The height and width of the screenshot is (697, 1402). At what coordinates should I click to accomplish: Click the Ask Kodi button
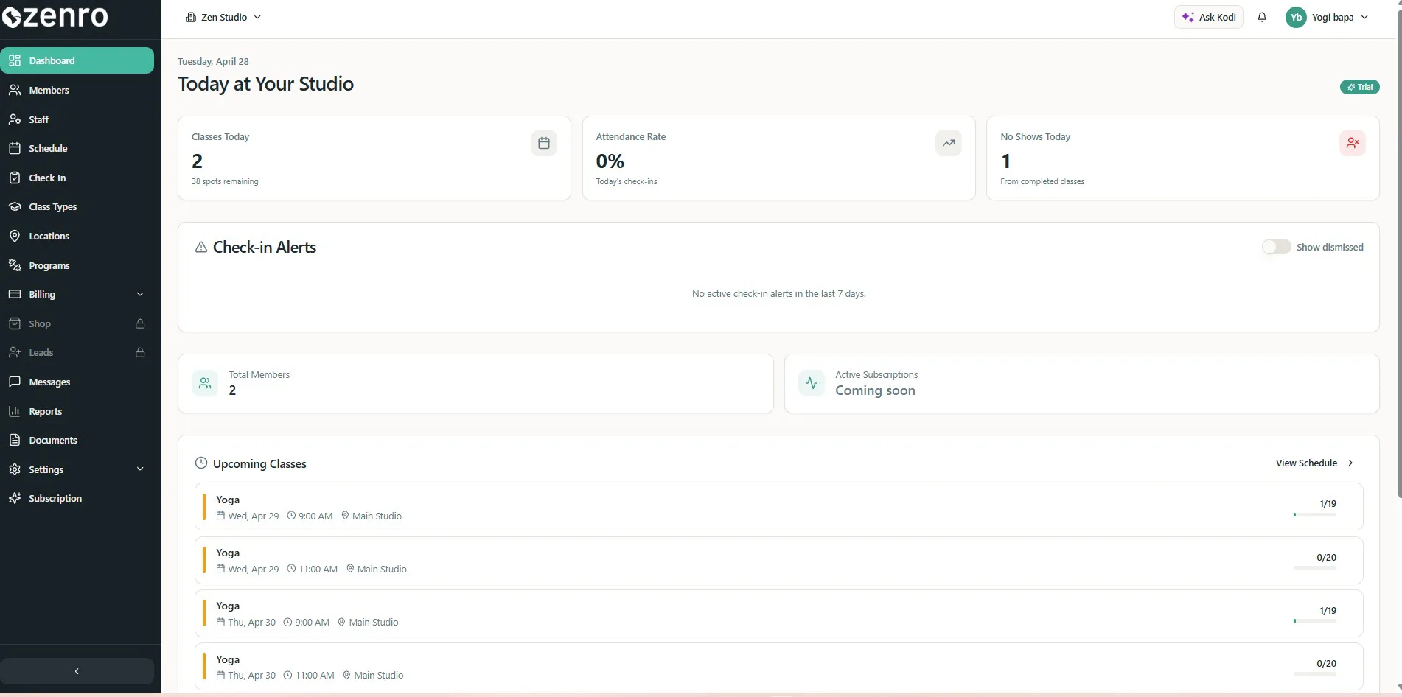pyautogui.click(x=1209, y=17)
